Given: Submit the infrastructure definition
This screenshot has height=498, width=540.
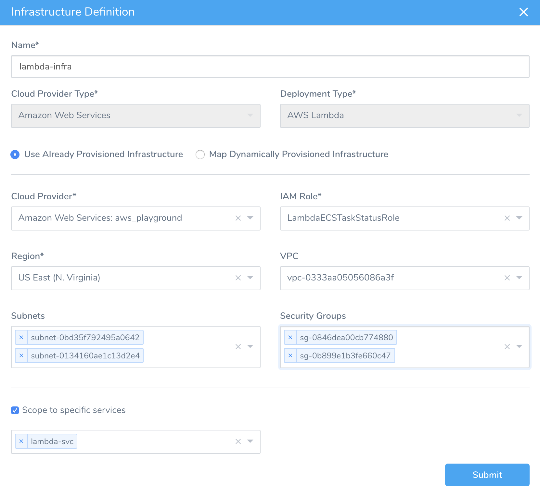Looking at the screenshot, I should coord(487,475).
